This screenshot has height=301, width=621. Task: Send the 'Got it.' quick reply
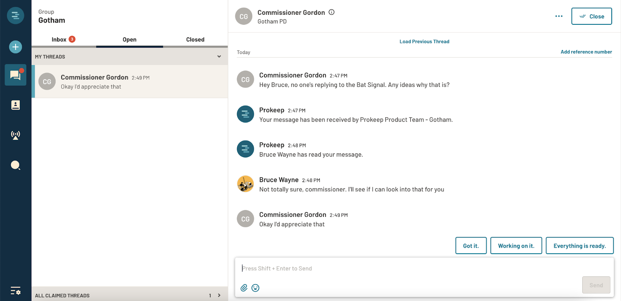[471, 246]
